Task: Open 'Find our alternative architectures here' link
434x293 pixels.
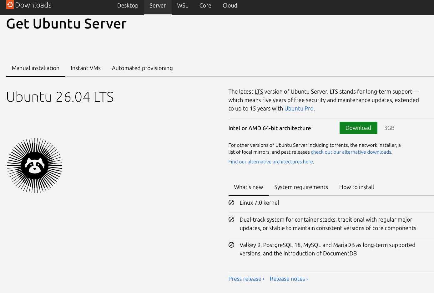Action: pos(270,162)
